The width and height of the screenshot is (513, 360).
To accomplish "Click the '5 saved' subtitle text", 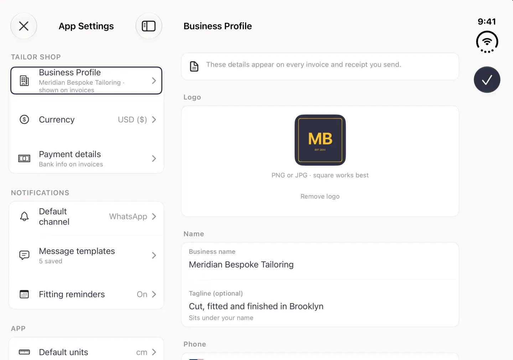I will click(x=51, y=261).
